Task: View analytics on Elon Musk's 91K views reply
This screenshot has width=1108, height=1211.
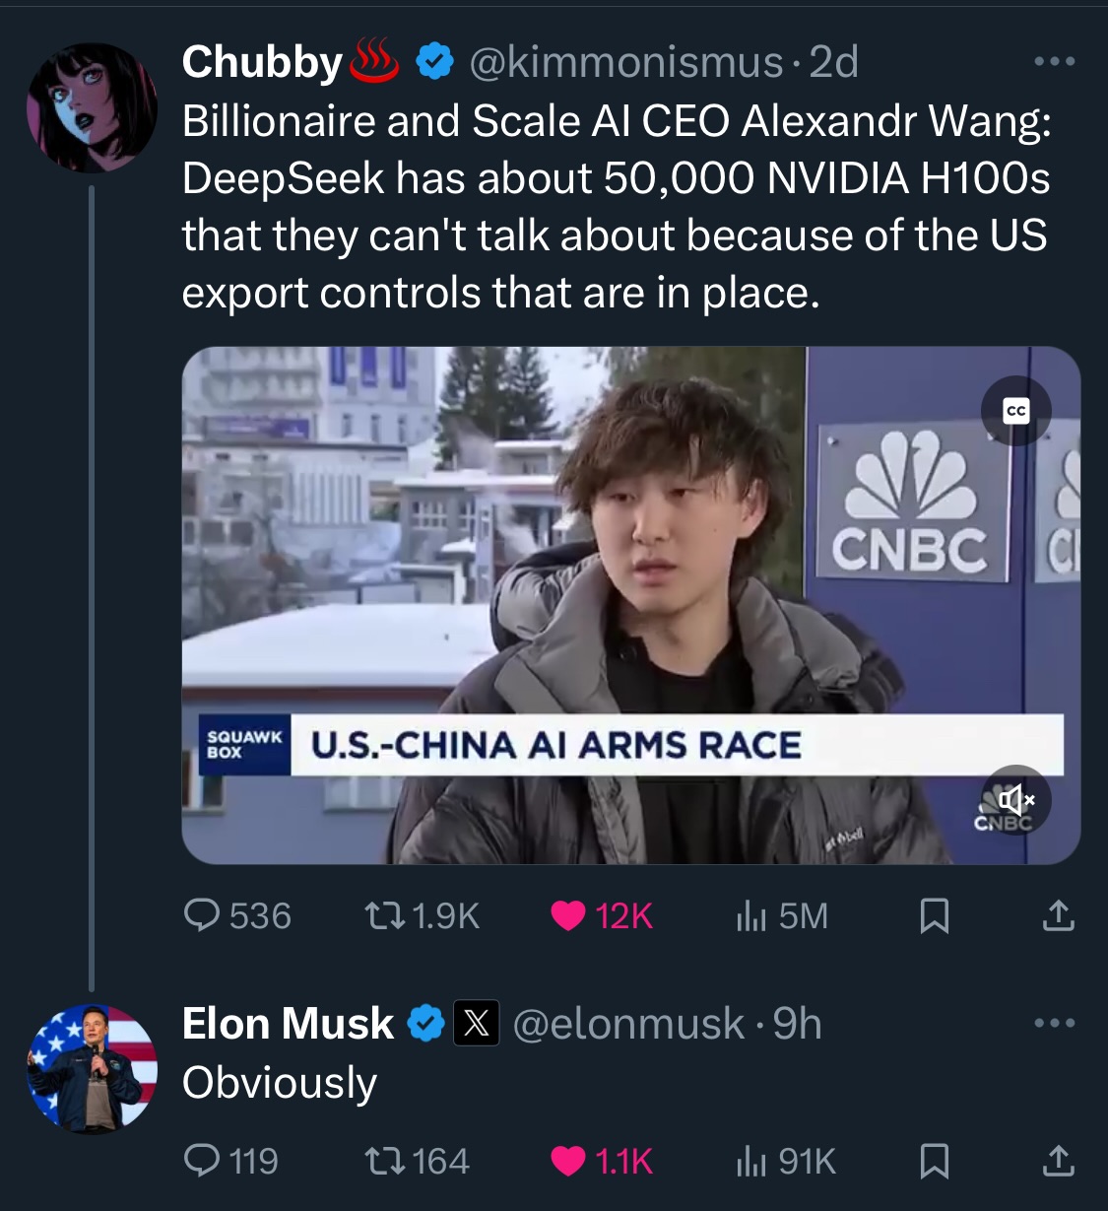Action: (750, 1161)
